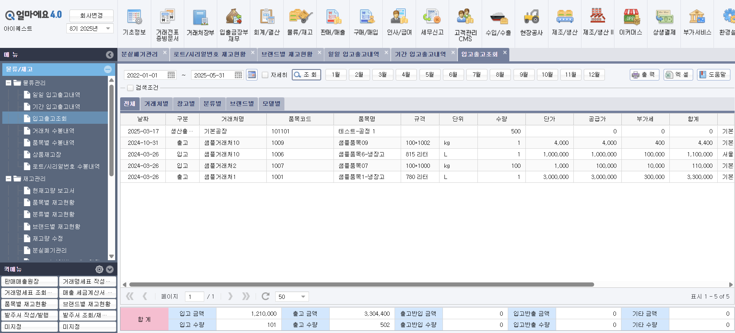The height and width of the screenshot is (333, 735).
Task: Export with the 엑셀 button
Action: tap(678, 75)
